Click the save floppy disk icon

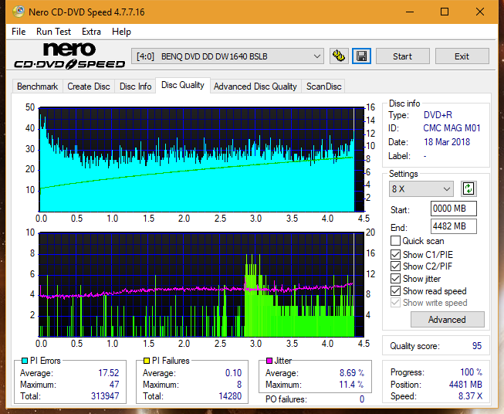(362, 56)
